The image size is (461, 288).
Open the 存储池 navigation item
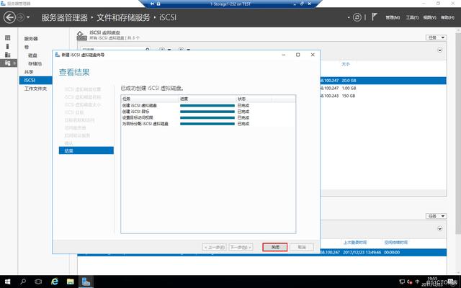pyautogui.click(x=35, y=63)
